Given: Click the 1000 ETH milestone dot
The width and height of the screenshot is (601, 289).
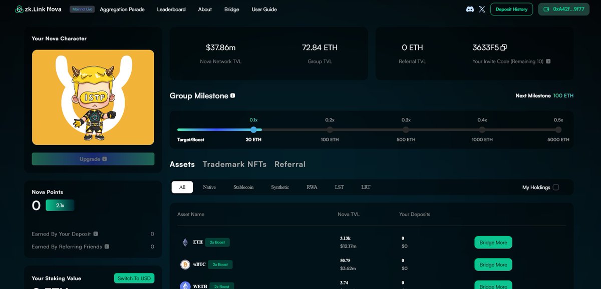Looking at the screenshot, I should click(x=482, y=129).
